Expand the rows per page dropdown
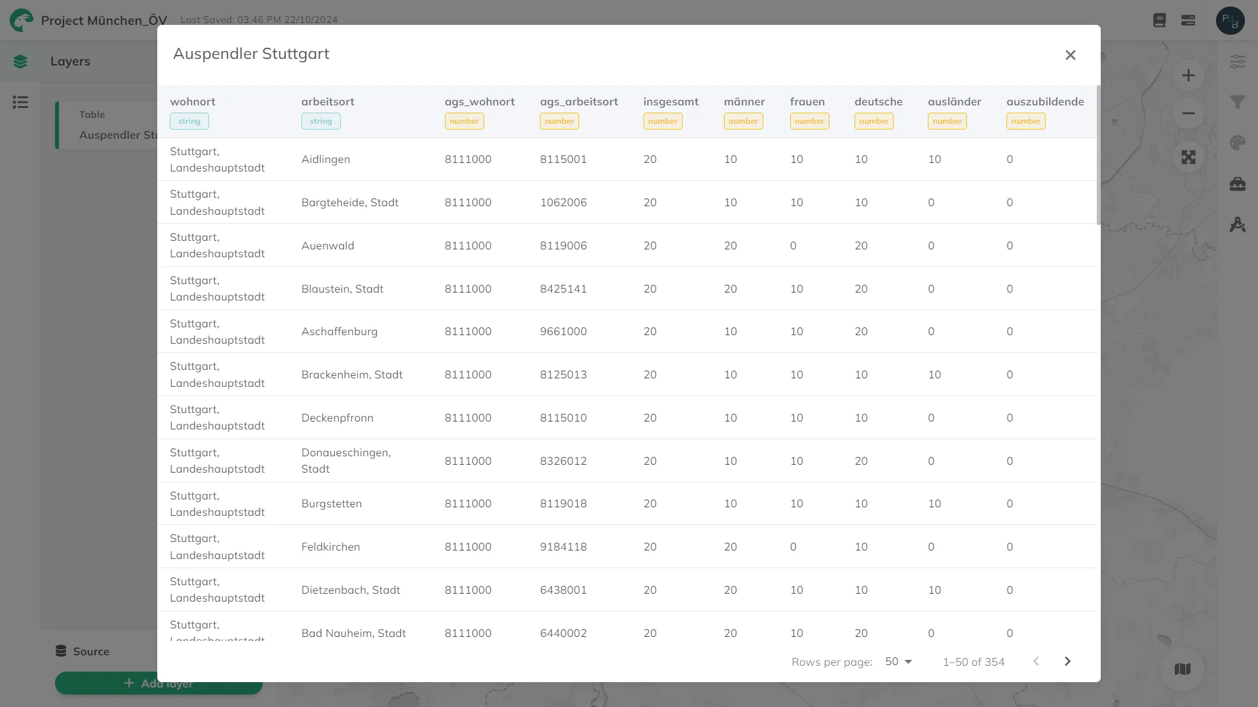The image size is (1258, 707). click(898, 662)
